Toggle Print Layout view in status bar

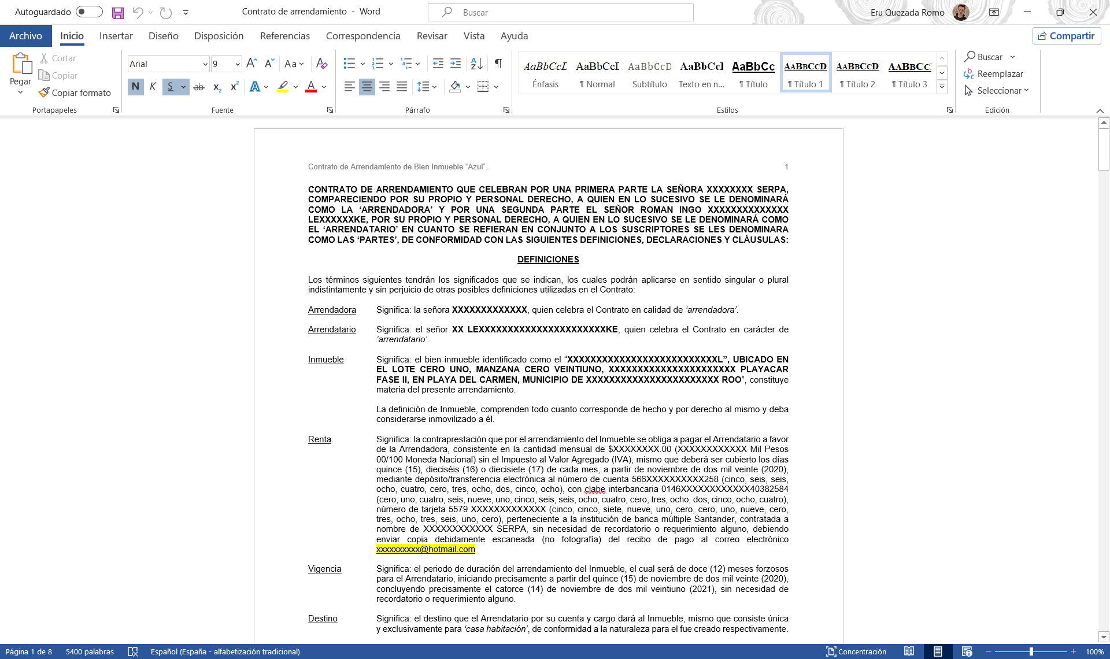pyautogui.click(x=938, y=651)
